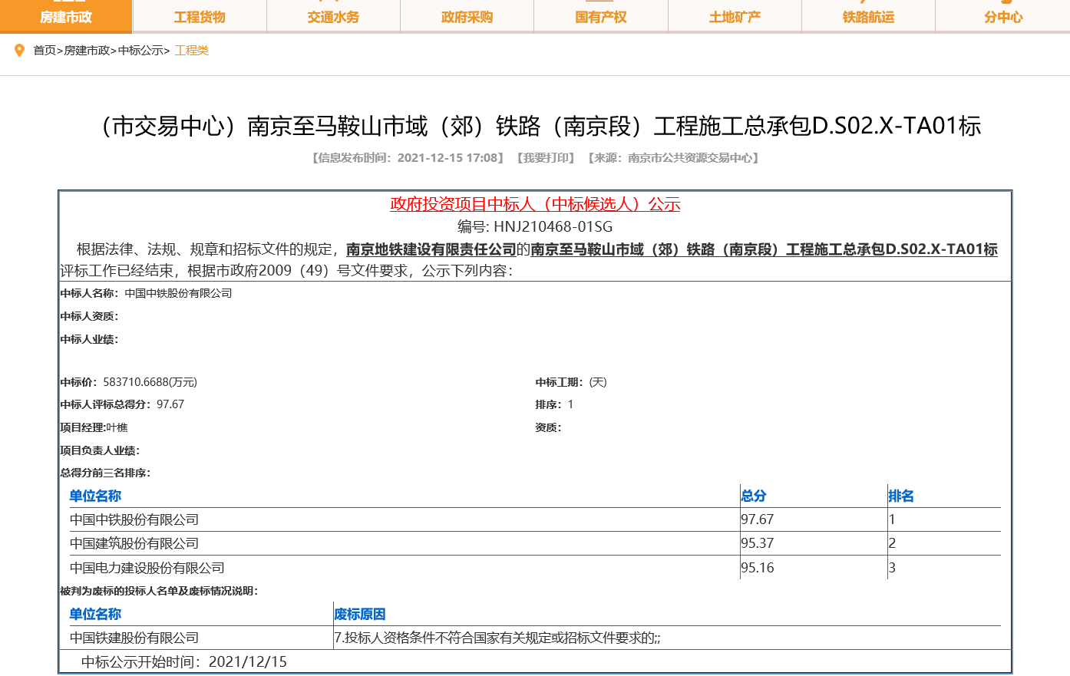Open the 房建市政 tab
The height and width of the screenshot is (676, 1070).
[66, 16]
